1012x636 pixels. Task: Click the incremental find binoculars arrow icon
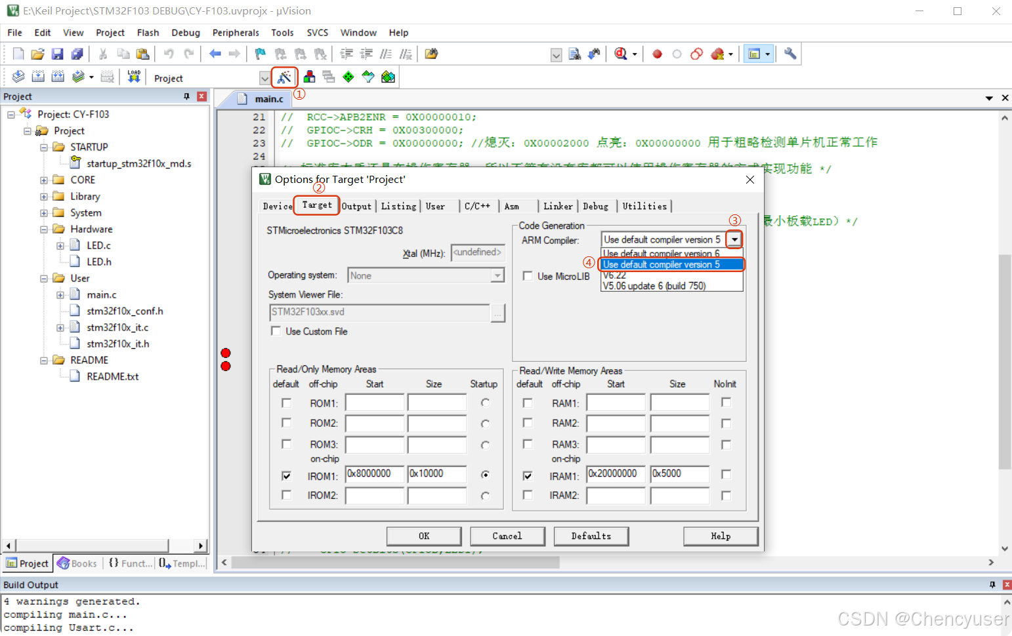tap(594, 54)
